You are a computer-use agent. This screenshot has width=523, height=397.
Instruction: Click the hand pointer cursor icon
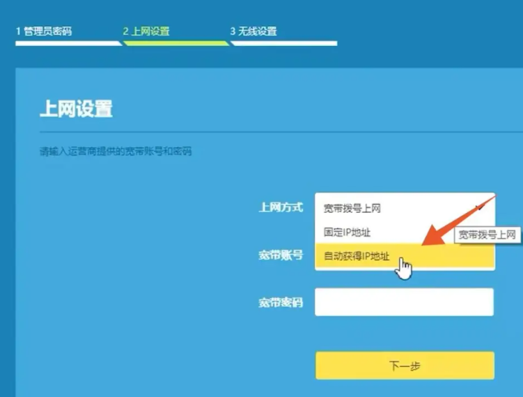point(403,268)
